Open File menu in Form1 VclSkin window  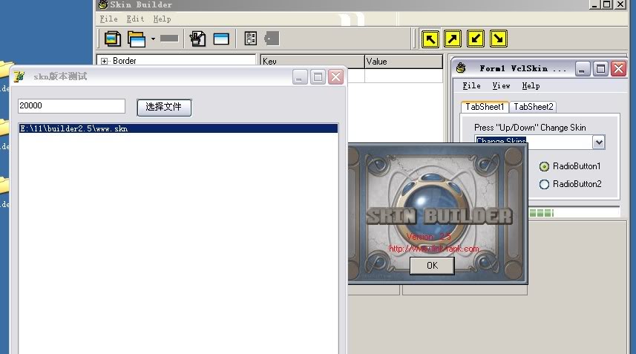(472, 86)
